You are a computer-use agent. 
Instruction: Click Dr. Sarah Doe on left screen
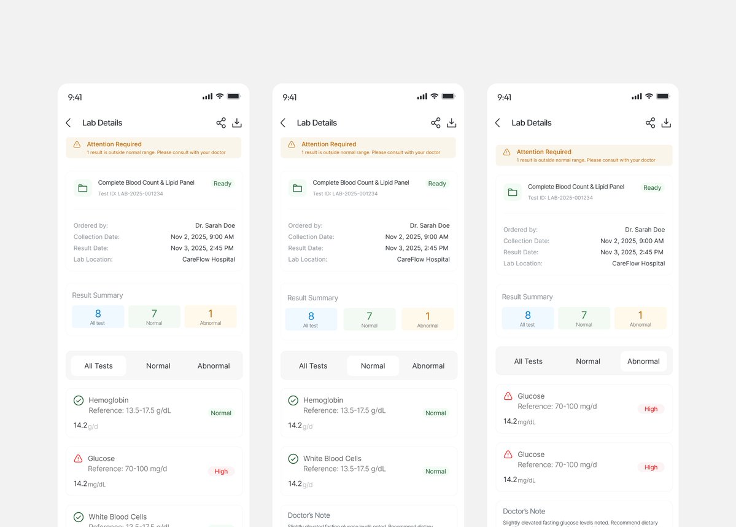tap(215, 225)
